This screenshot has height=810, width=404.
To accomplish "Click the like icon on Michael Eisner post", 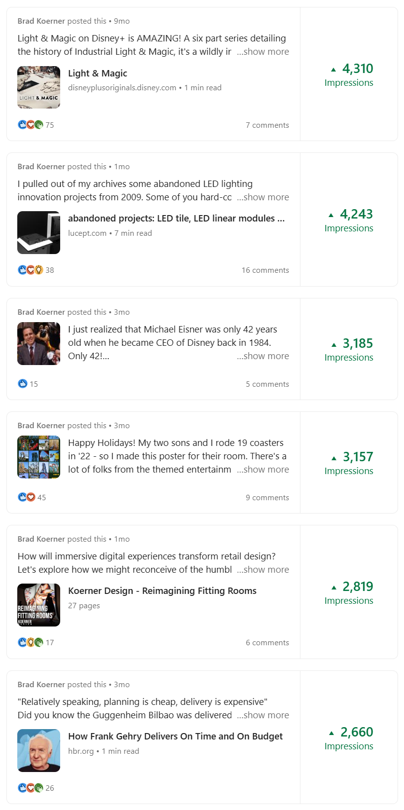I will coord(23,384).
